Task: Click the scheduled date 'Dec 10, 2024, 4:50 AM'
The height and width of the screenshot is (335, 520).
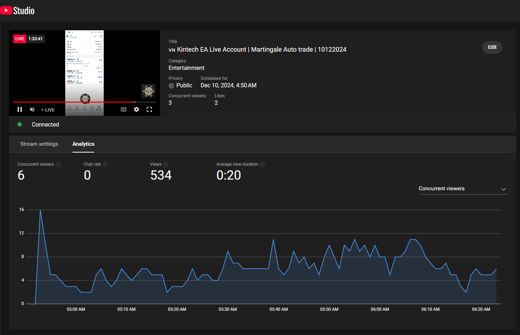Action: point(228,86)
